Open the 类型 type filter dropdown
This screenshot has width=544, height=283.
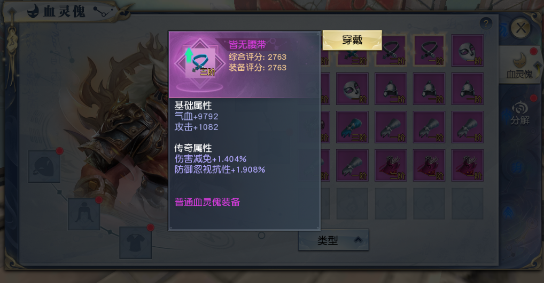click(333, 240)
